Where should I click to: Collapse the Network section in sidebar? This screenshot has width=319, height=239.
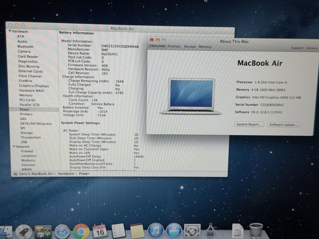tap(14, 146)
